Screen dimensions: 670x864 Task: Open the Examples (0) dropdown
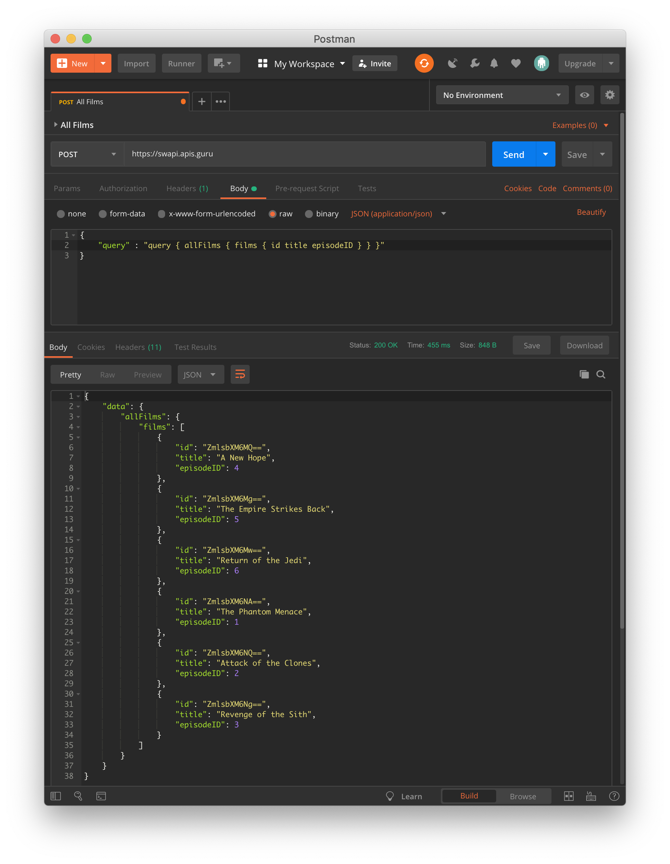click(580, 125)
